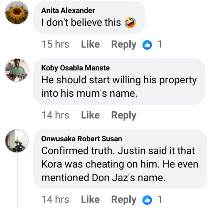Reply to Koby Osabla Manste's comment
Image resolution: width=215 pixels, height=208 pixels.
pyautogui.click(x=124, y=115)
